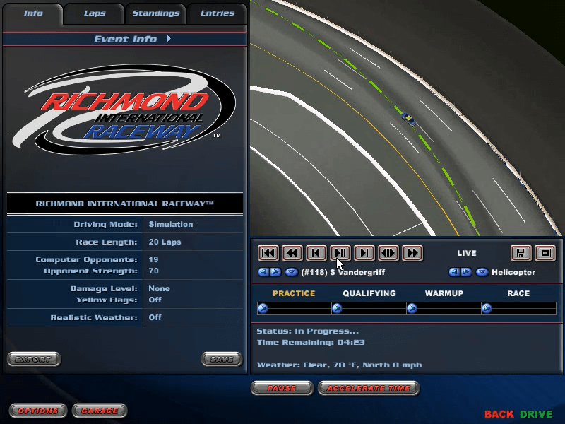Open the Garage
Screen dimensions: 565x424
coord(100,411)
